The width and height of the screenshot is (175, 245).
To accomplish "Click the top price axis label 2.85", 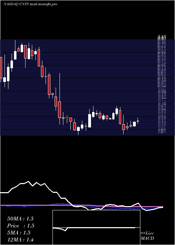I will 162,37.
